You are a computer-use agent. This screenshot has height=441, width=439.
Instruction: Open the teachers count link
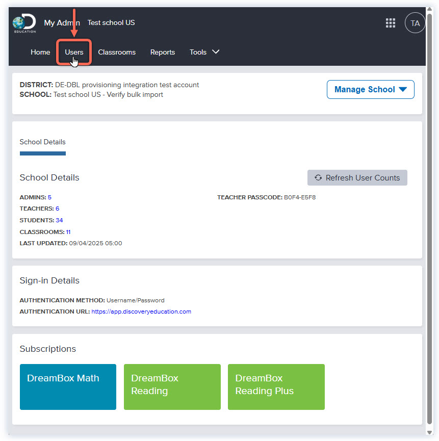click(57, 209)
